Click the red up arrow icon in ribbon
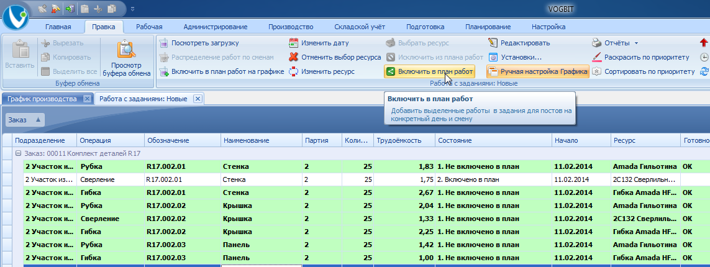 704,43
